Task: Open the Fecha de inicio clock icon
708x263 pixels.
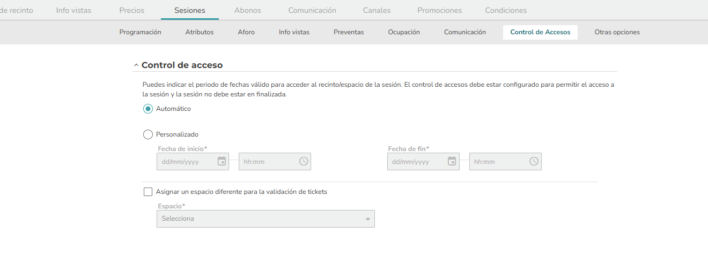Action: click(304, 161)
